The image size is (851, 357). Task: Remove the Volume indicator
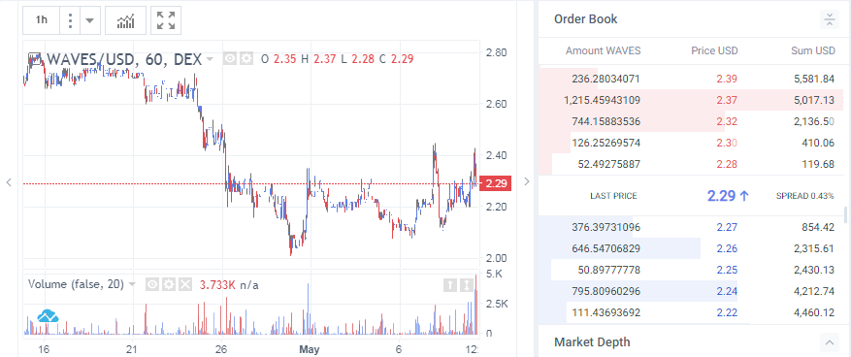point(185,284)
